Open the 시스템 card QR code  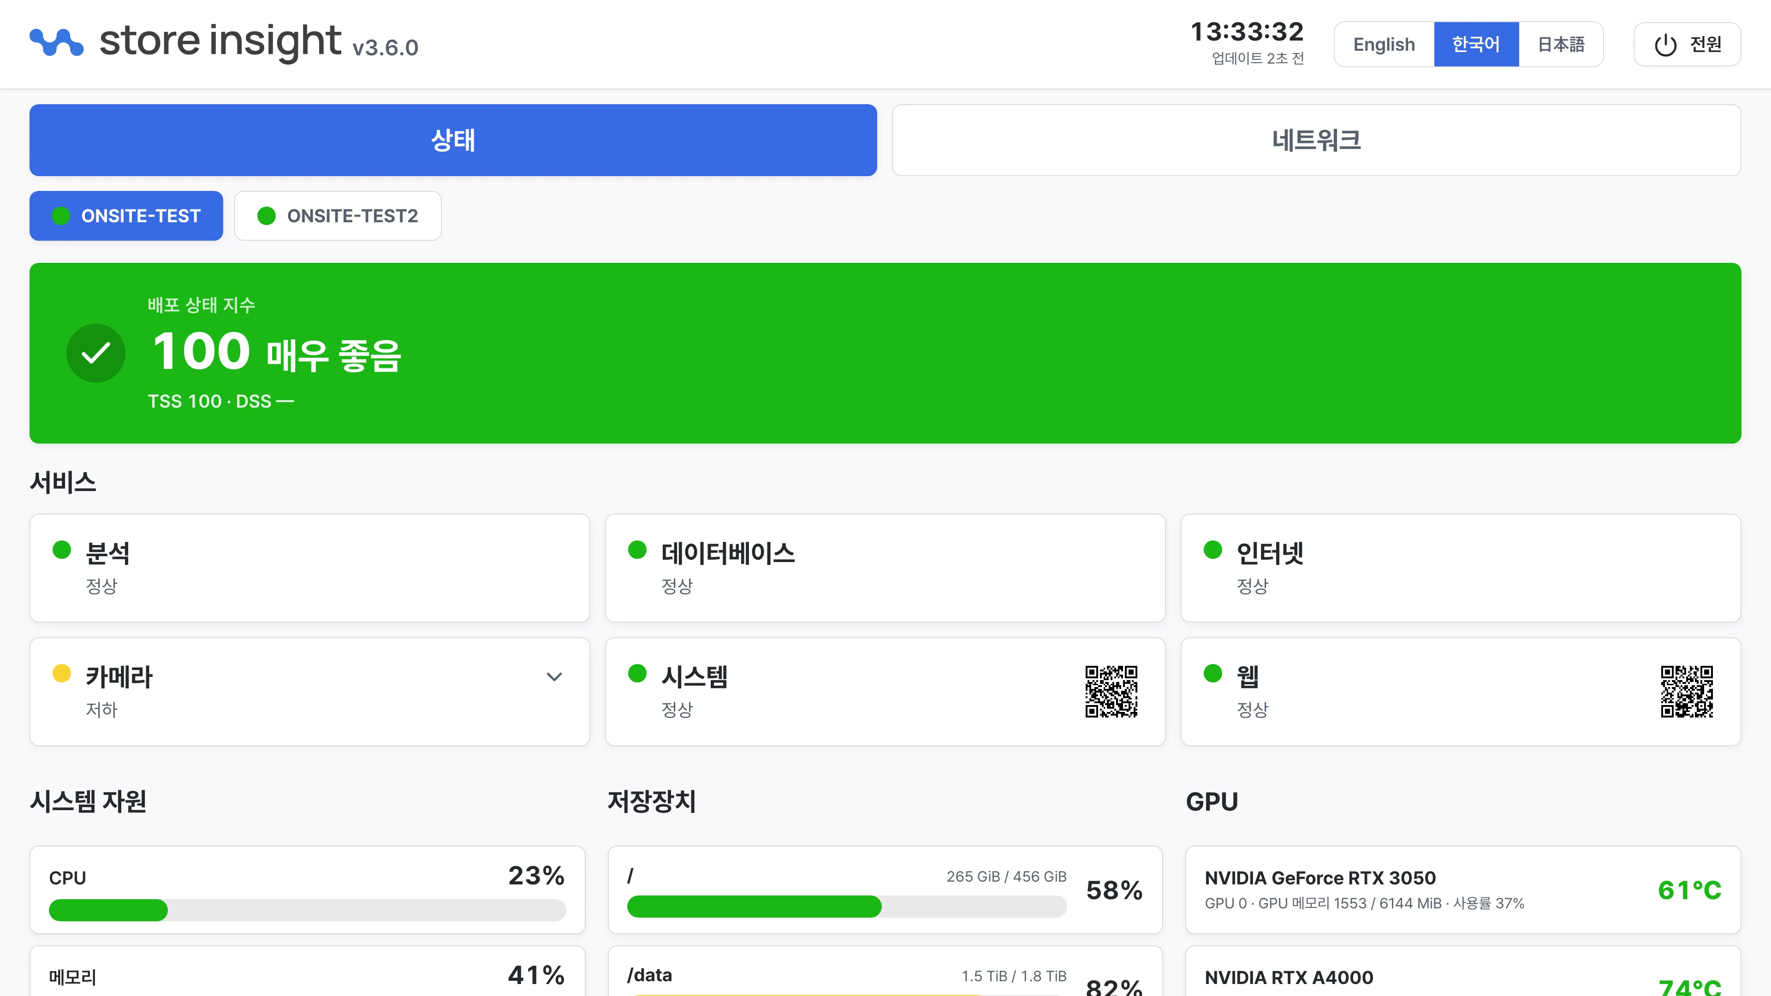coord(1111,692)
